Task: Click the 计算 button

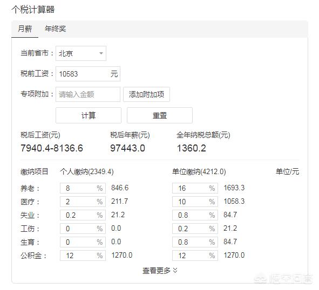Action: (89, 115)
